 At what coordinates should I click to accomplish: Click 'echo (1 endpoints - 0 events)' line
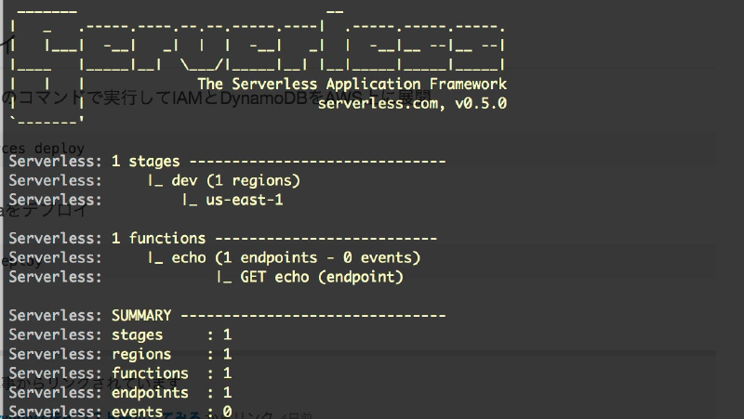click(x=285, y=257)
